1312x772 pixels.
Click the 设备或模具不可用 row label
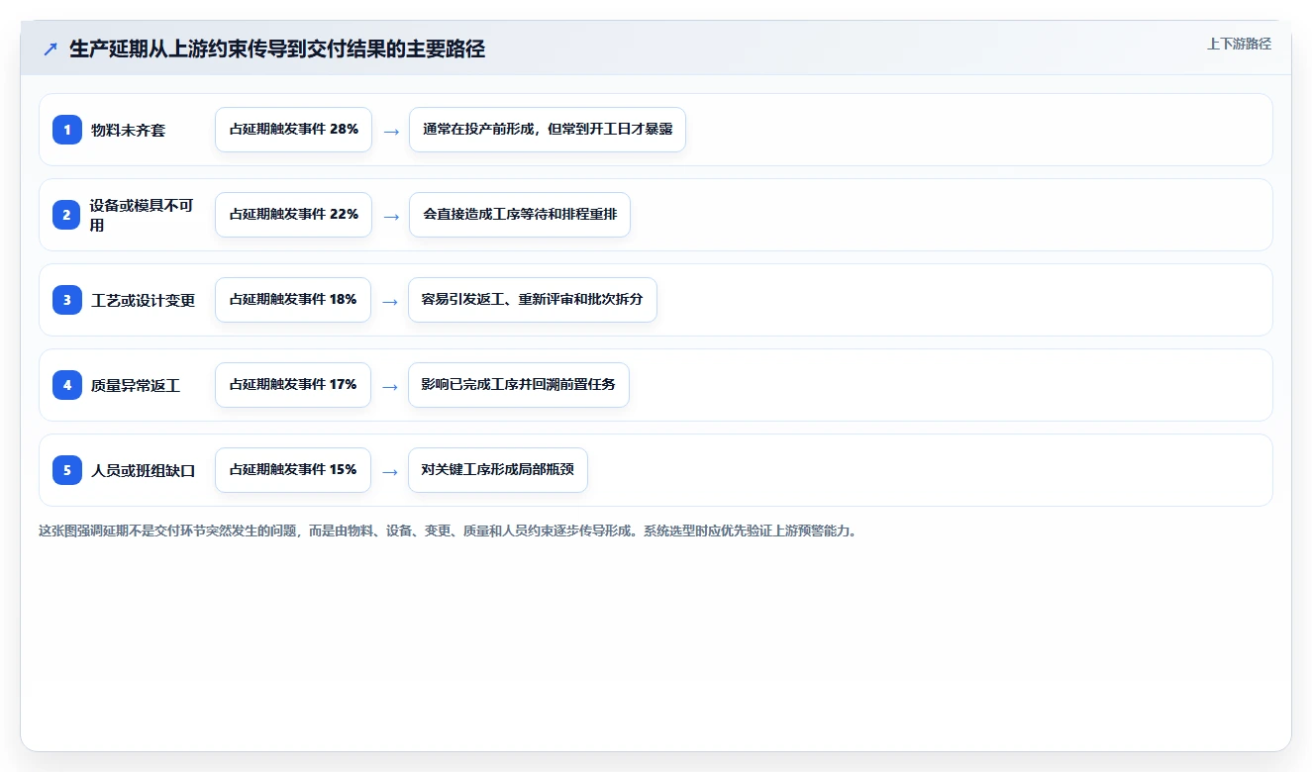coord(142,215)
